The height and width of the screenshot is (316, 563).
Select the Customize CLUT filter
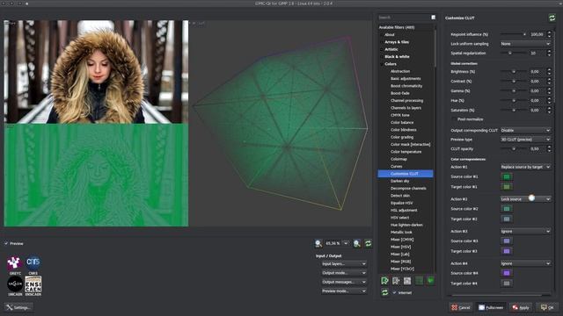[x=406, y=174]
